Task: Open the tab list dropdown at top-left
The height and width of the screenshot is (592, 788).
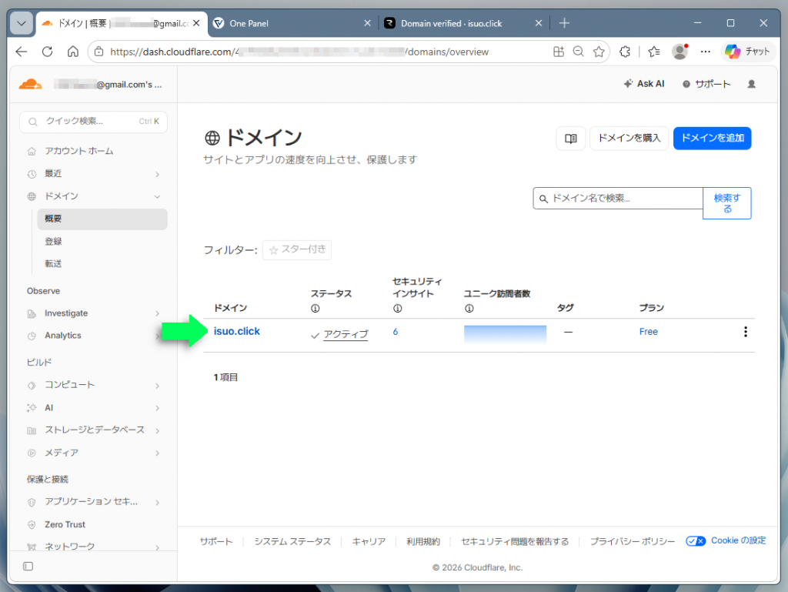Action: pos(22,23)
